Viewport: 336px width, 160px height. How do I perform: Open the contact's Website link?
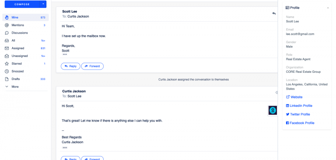tap(296, 97)
